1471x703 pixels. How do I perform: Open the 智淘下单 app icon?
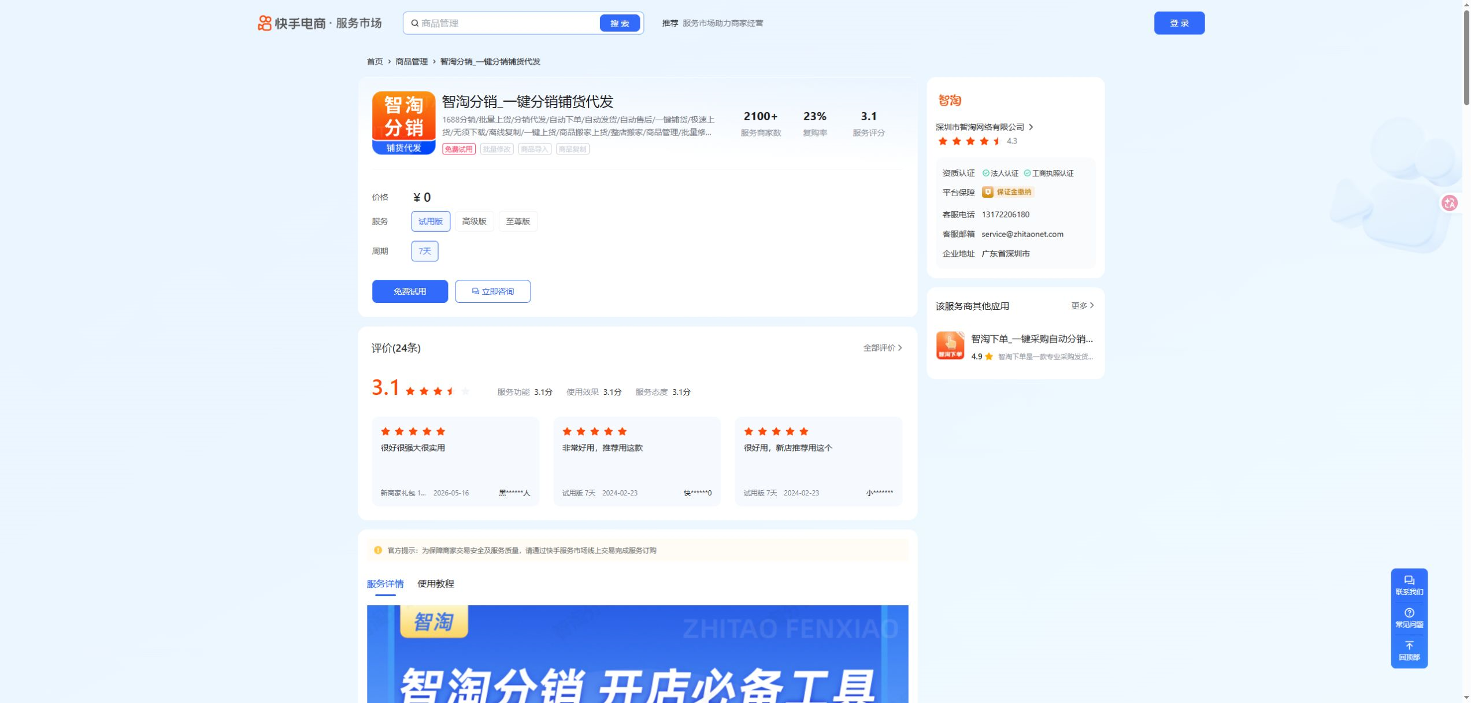tap(950, 346)
